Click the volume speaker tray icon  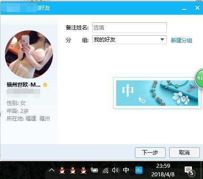[115, 170]
